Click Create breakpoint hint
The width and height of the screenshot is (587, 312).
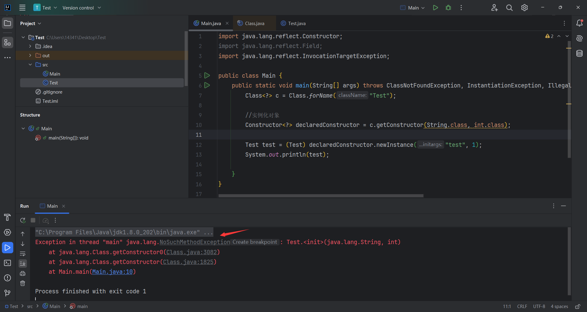coord(255,242)
